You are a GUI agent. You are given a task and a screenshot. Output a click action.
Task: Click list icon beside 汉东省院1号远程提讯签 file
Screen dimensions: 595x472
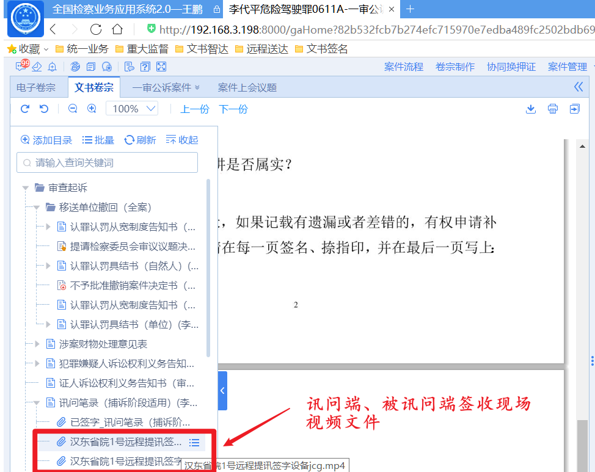click(194, 442)
